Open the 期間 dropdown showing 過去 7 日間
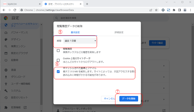Screen dimensions: 194x112 coord(80,41)
